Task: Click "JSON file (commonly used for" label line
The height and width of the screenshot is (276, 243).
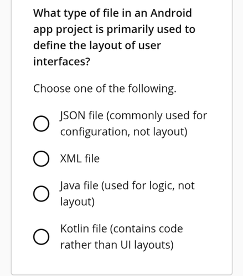Action: click(133, 116)
